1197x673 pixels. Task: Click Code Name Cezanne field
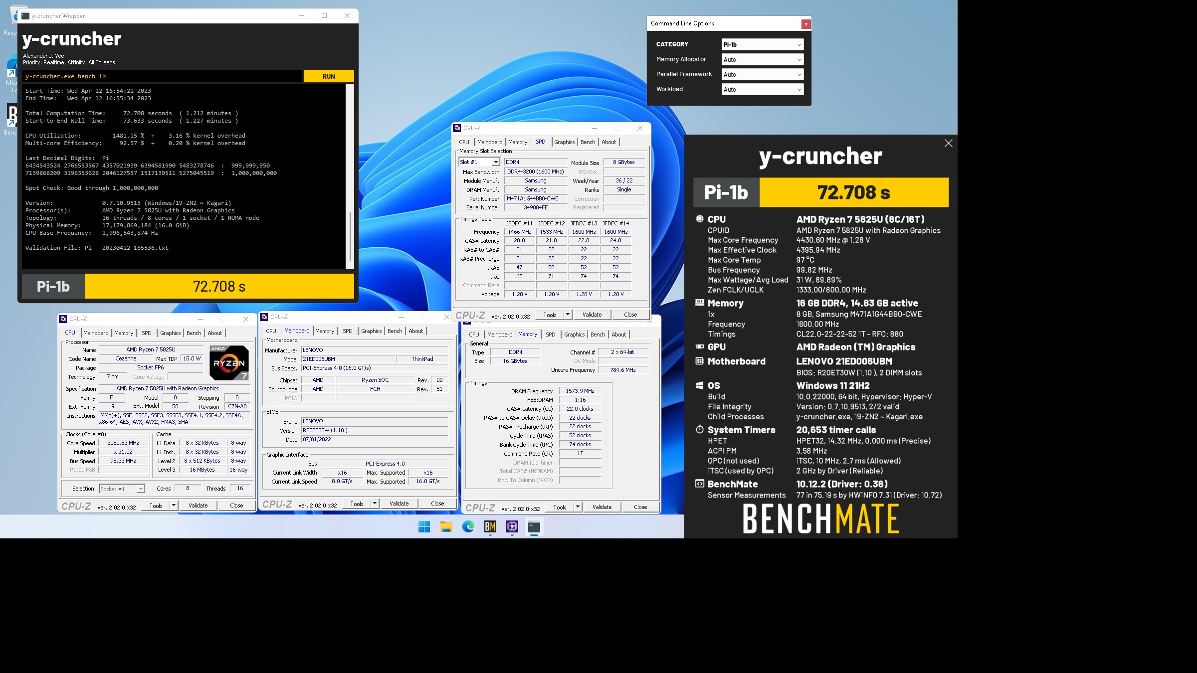tap(126, 358)
